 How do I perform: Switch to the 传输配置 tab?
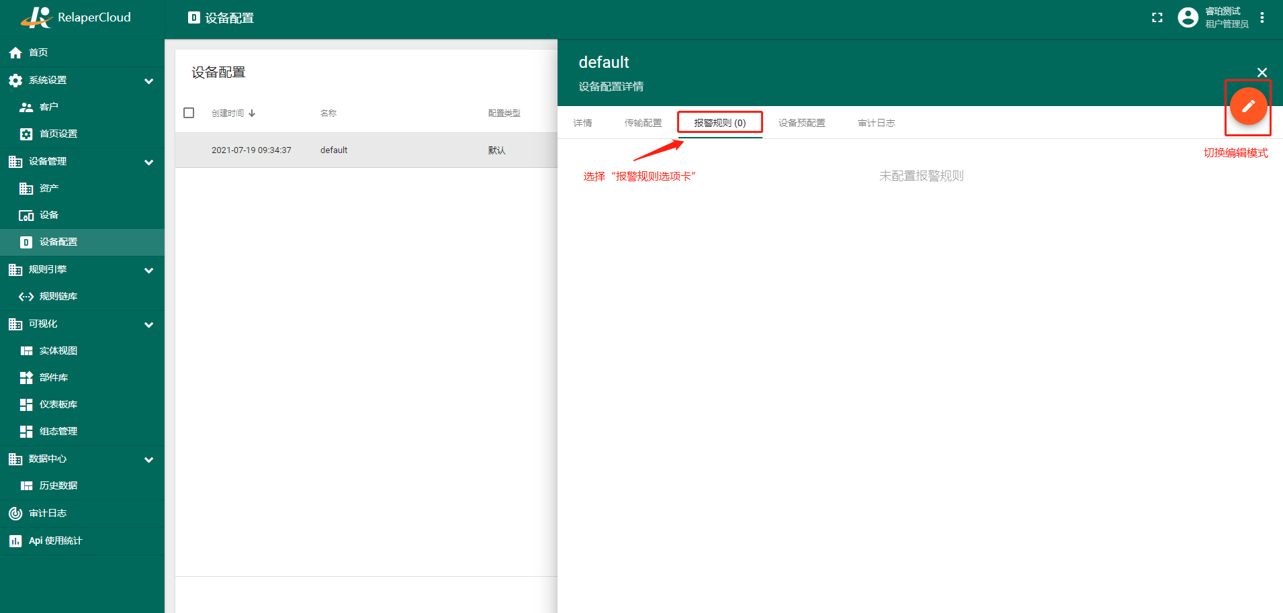click(644, 123)
